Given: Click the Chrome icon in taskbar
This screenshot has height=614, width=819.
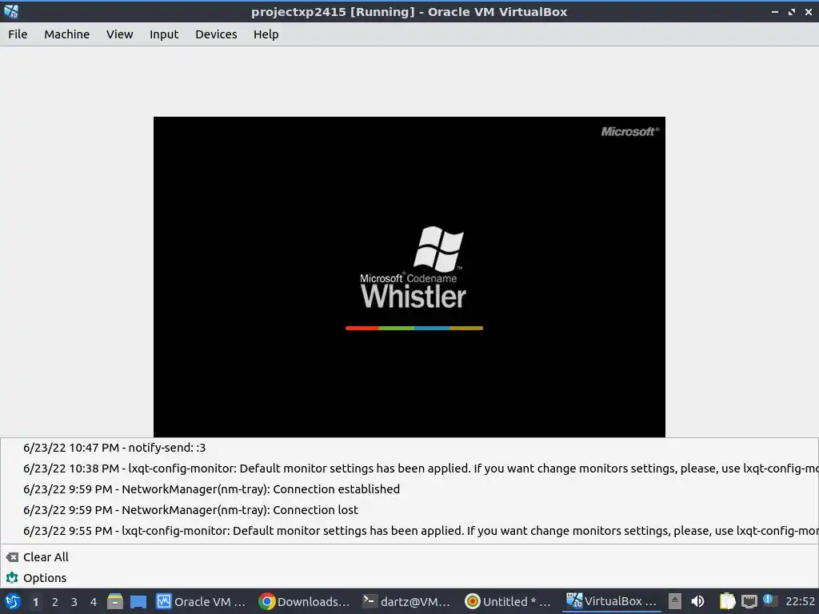Looking at the screenshot, I should [x=267, y=601].
